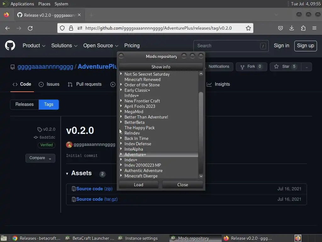
Task: Click the v0.2.0 tag icon
Action: click(x=39, y=130)
